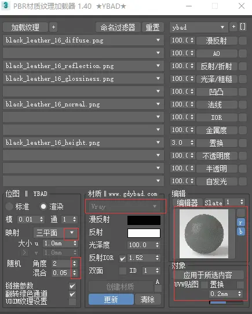Screen dimensions: 252x314
Task: Click the 重置 button
Action: (152, 27)
